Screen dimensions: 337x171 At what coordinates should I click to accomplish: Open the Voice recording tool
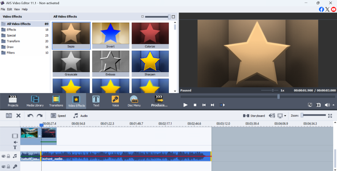coord(115,101)
